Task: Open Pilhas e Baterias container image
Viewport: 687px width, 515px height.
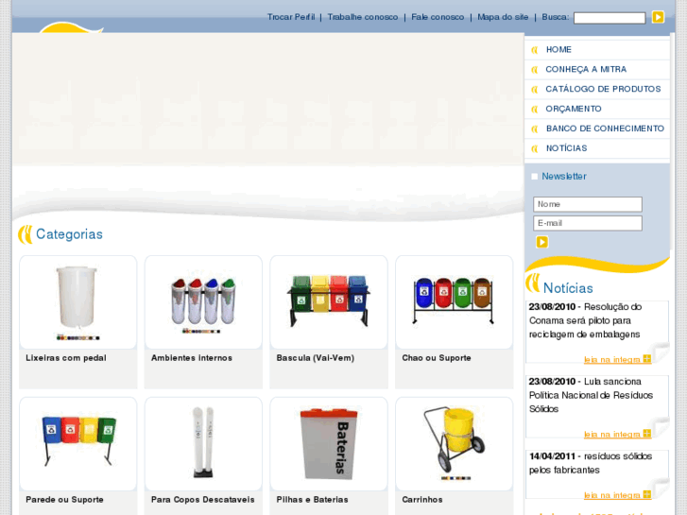Action: tap(329, 444)
